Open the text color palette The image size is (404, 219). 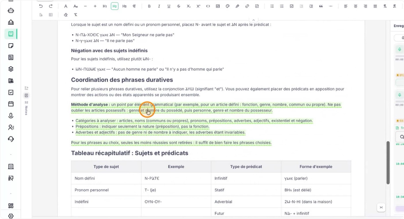(x=228, y=6)
